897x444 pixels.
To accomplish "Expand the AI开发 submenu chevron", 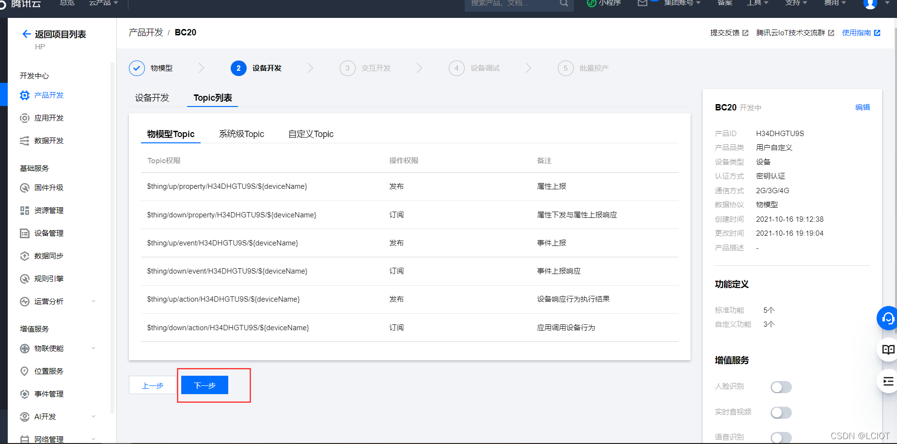I will click(x=94, y=416).
